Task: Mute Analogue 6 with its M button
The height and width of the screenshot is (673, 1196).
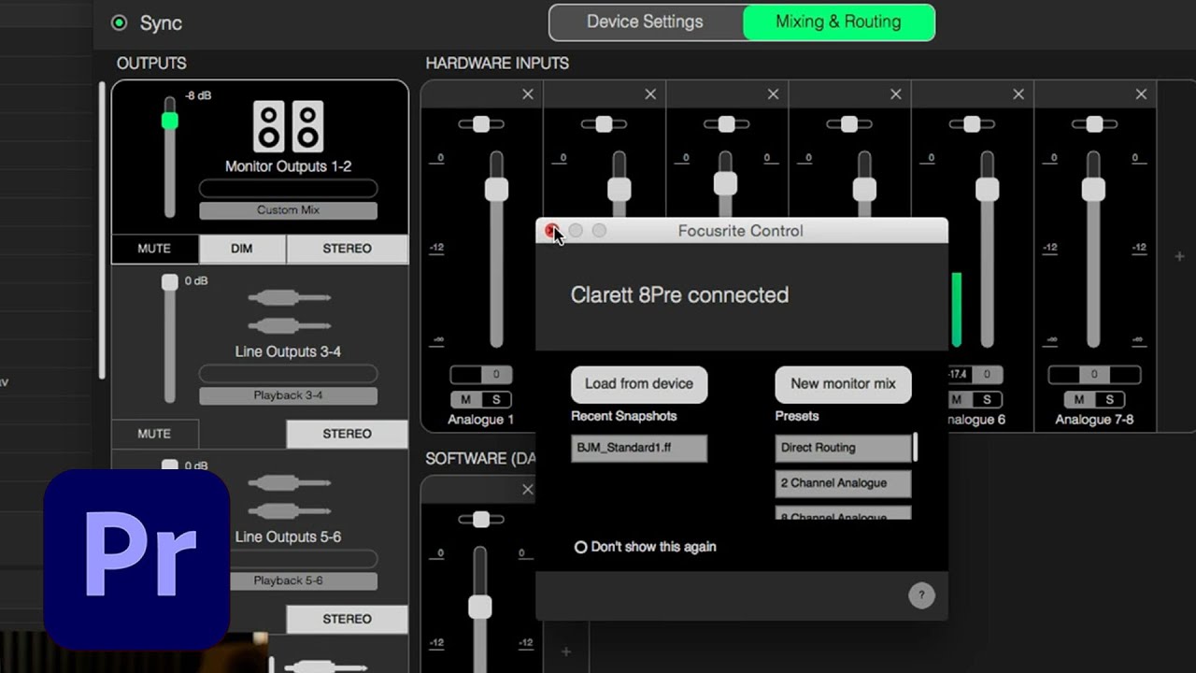Action: point(956,399)
